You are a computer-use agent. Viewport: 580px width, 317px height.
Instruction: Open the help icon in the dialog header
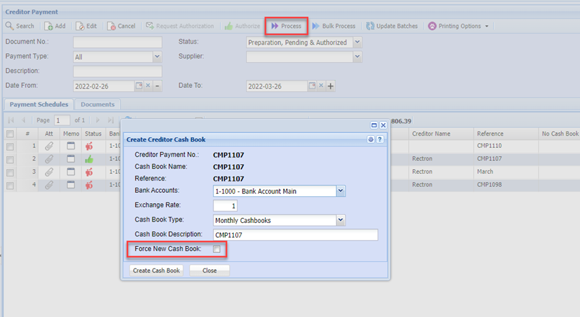tap(380, 139)
